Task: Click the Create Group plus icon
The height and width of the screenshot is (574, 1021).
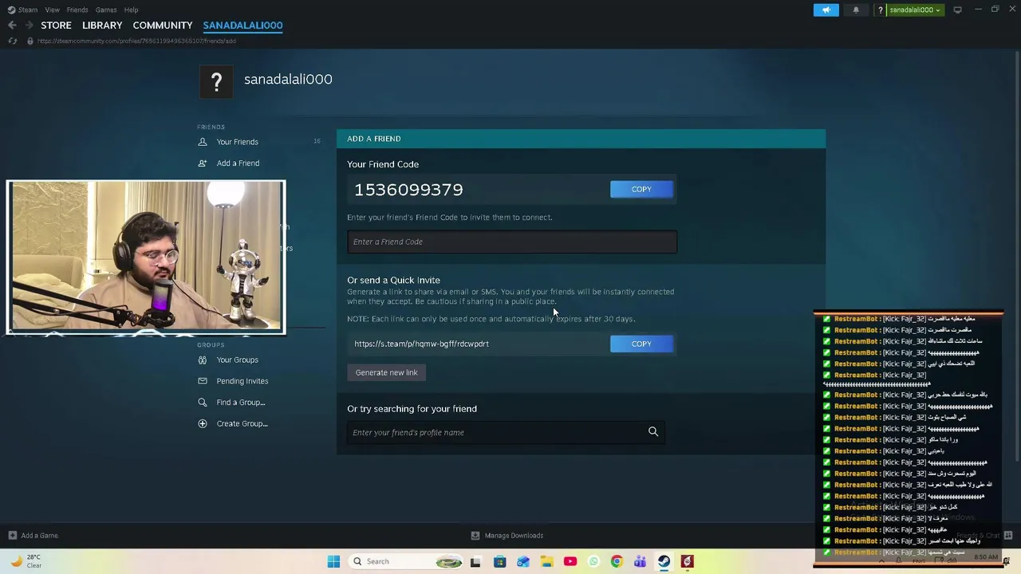Action: (202, 423)
